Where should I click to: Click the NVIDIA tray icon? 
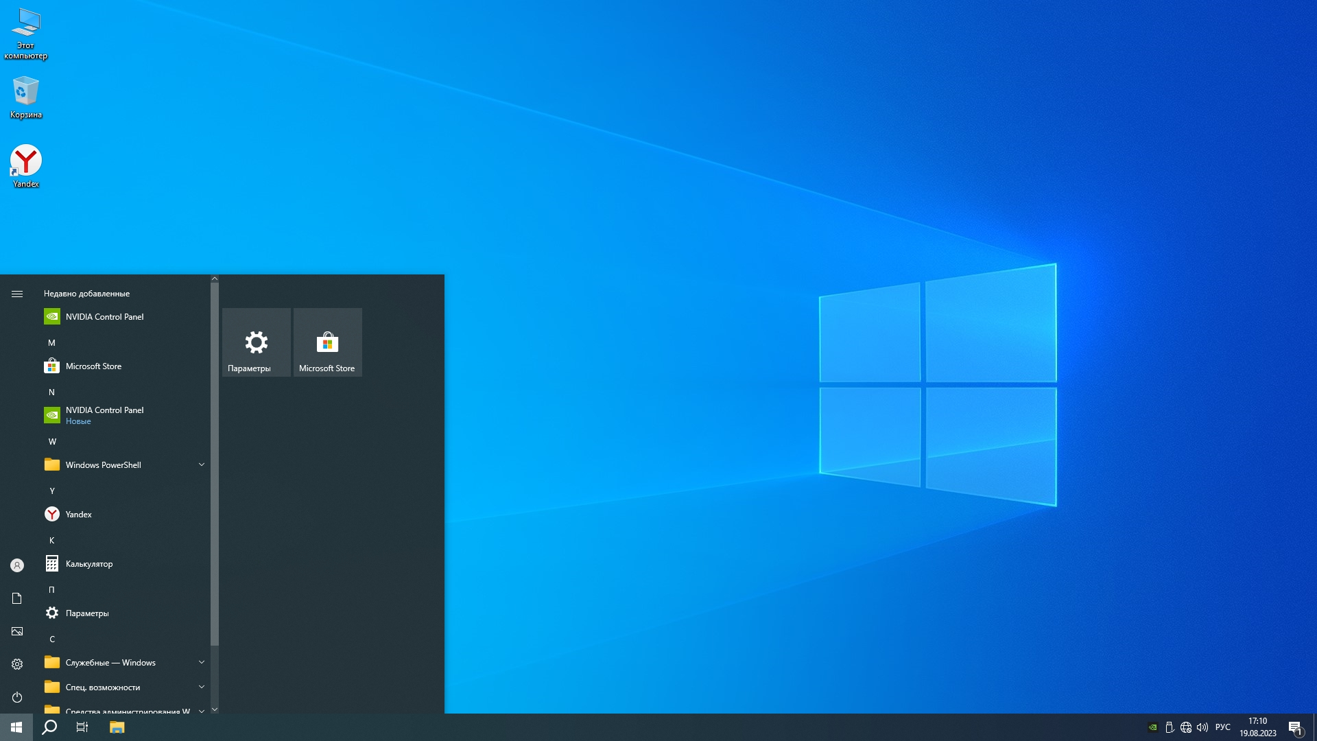[1153, 727]
